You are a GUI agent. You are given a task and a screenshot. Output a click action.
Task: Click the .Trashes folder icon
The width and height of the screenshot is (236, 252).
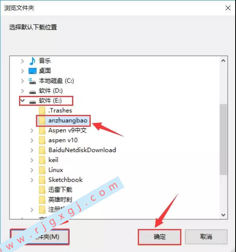click(x=42, y=111)
